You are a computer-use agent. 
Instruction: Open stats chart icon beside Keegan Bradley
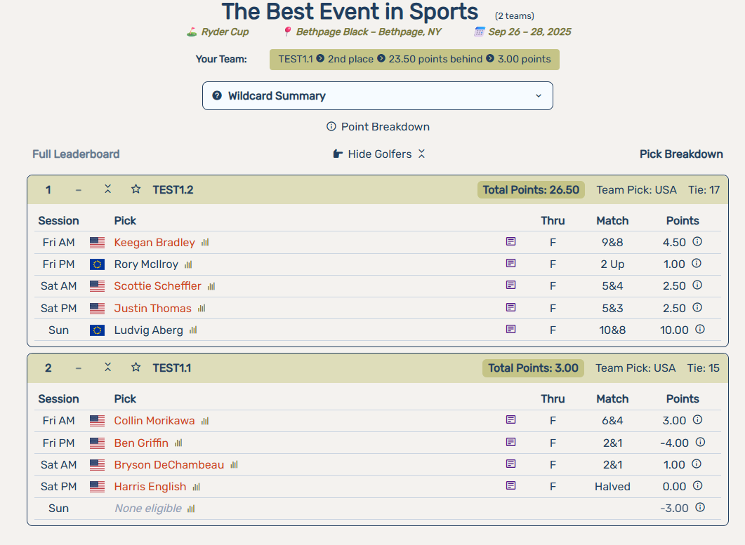(205, 243)
